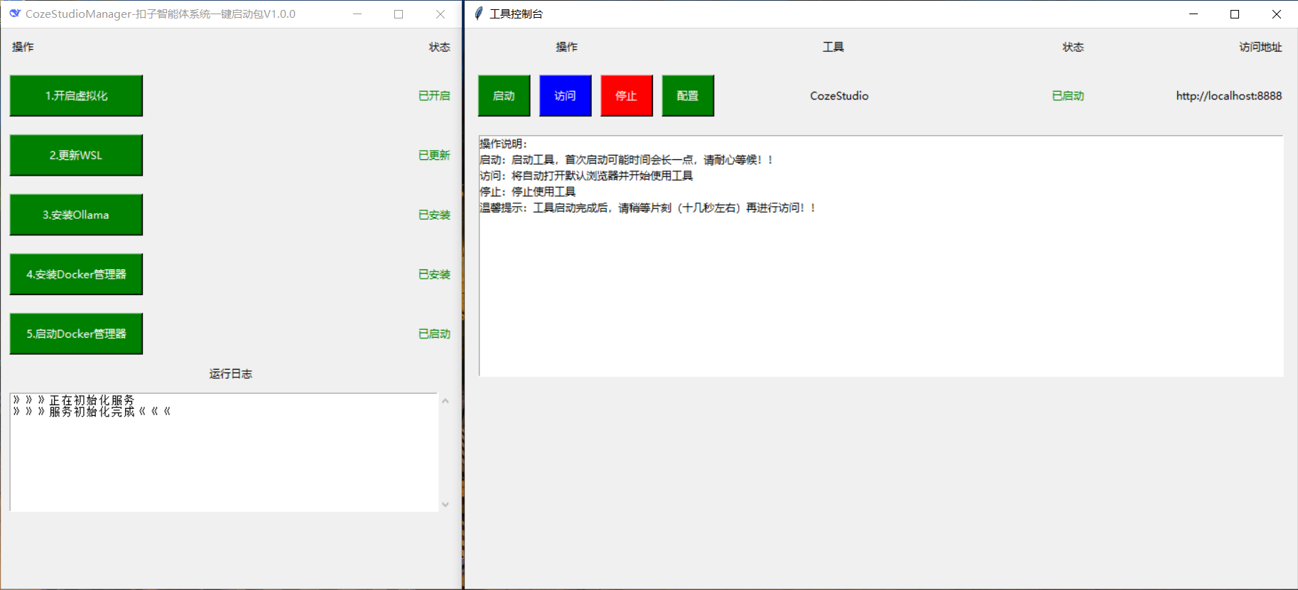Run the 2.更新WSL step
This screenshot has width=1298, height=590.
click(x=76, y=155)
